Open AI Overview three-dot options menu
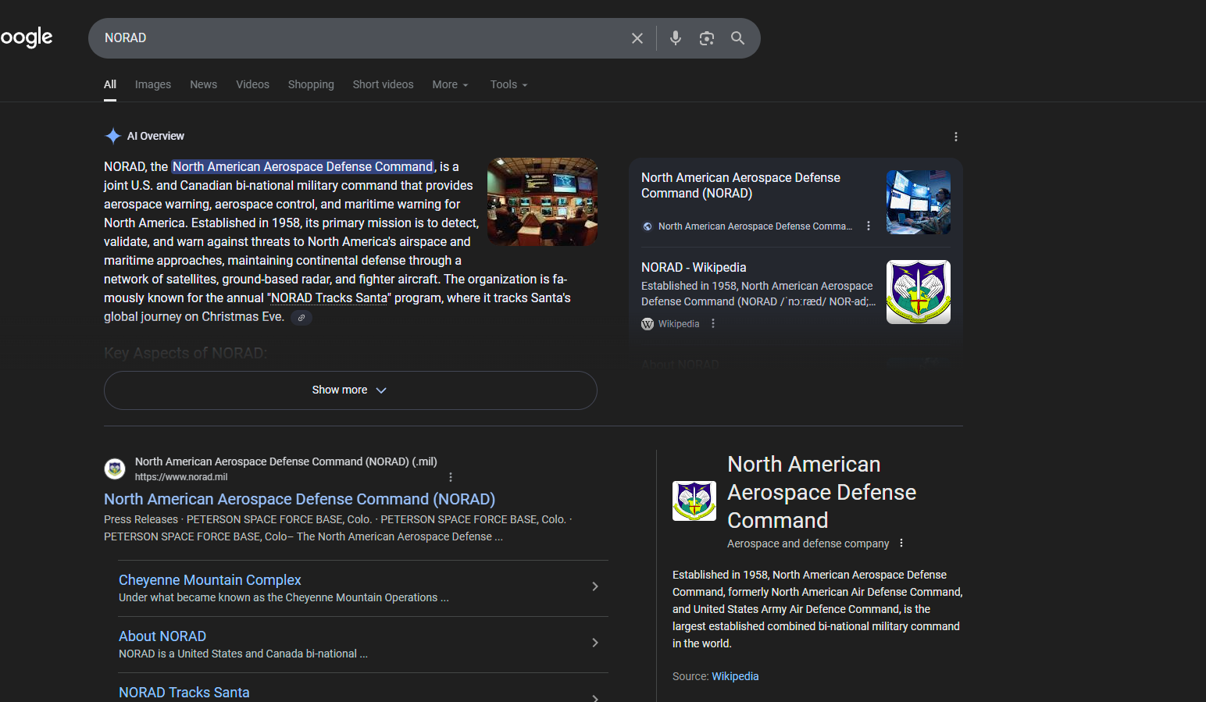The height and width of the screenshot is (702, 1206). pyautogui.click(x=955, y=137)
